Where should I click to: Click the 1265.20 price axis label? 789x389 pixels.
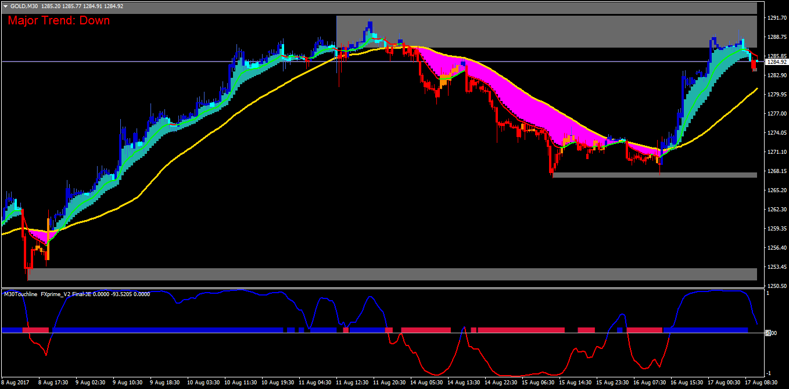[776, 190]
